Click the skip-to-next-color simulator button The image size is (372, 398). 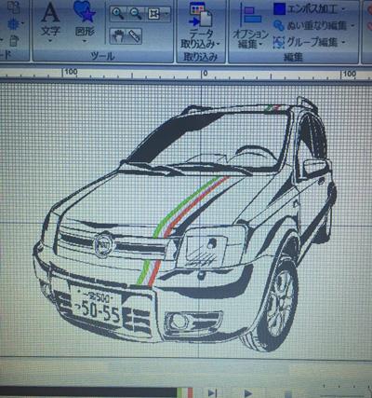click(x=212, y=392)
